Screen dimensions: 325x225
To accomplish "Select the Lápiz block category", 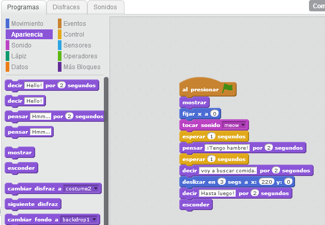I will (x=19, y=56).
